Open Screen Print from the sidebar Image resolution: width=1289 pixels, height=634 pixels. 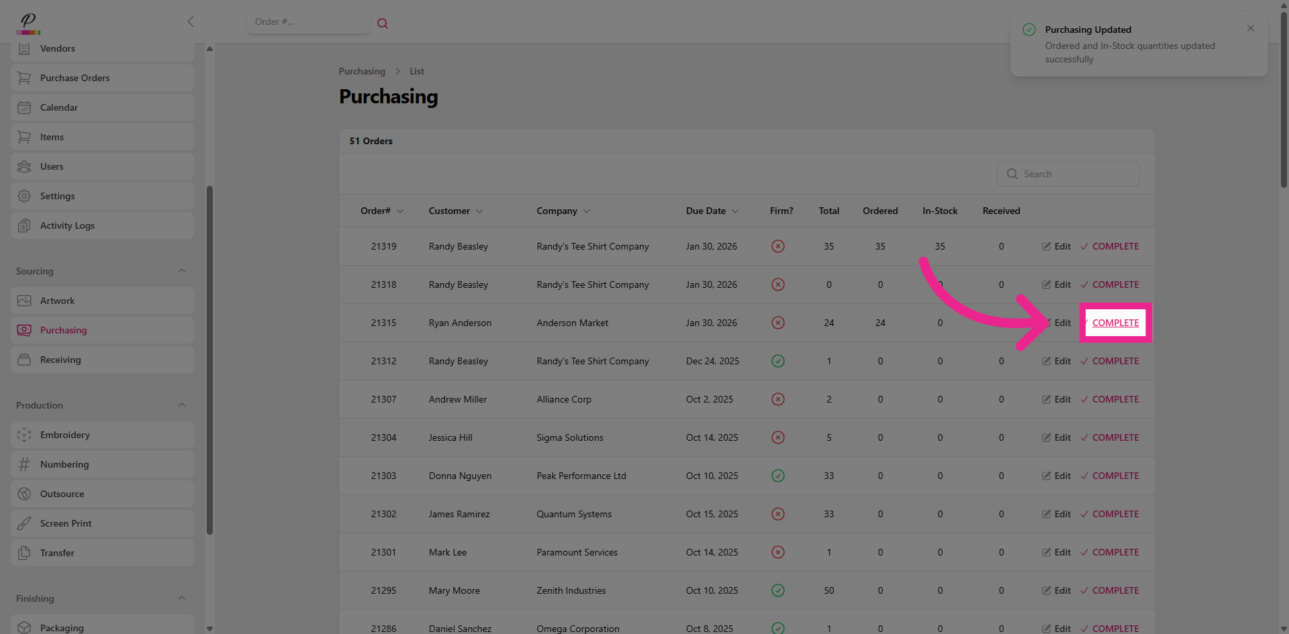[x=66, y=523]
